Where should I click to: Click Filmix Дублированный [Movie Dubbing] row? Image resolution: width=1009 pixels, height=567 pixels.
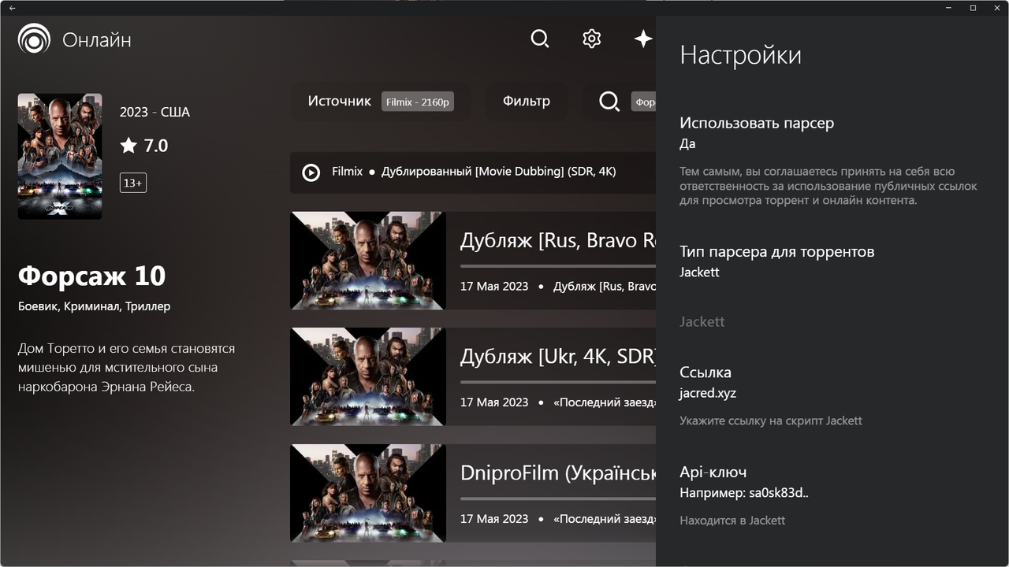tap(473, 172)
